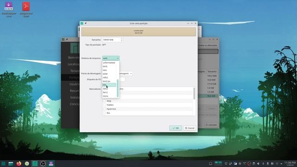
Task: Confirm partition with OK button
Action: coord(175,128)
